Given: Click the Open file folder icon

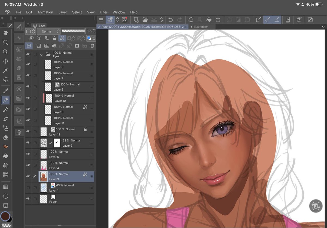Looking at the screenshot, I should coord(145,20).
